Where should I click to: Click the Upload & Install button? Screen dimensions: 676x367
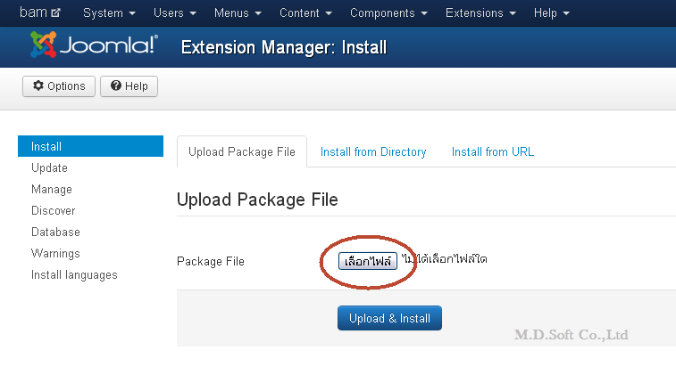point(389,318)
